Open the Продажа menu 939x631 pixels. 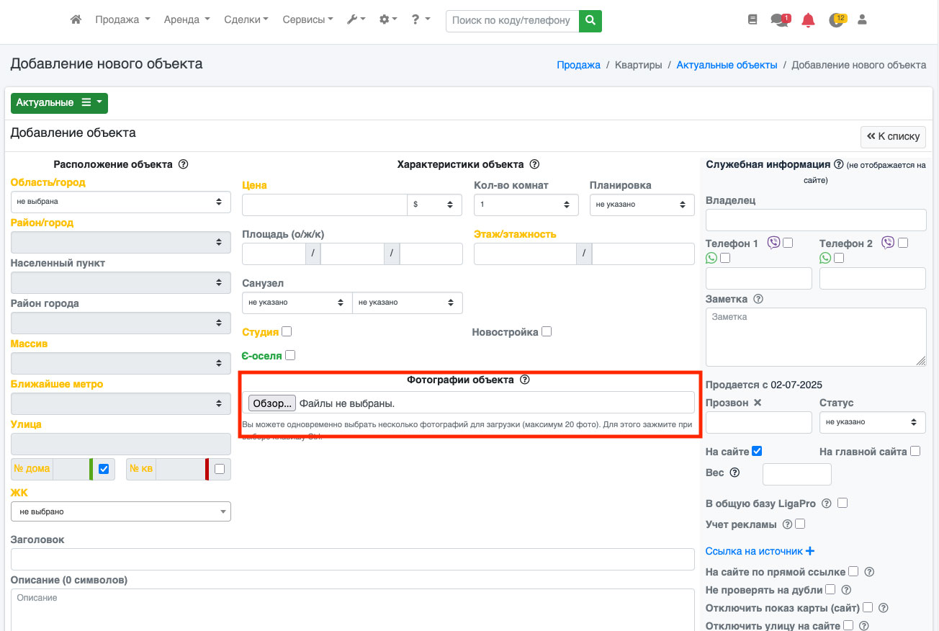tap(122, 20)
